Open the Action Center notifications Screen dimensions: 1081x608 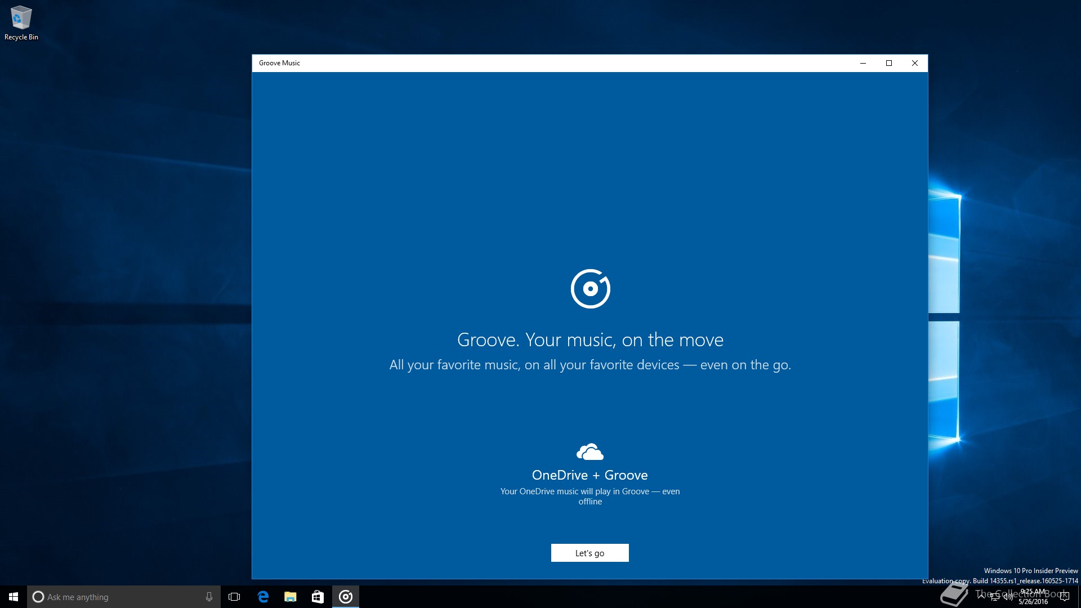click(1065, 597)
